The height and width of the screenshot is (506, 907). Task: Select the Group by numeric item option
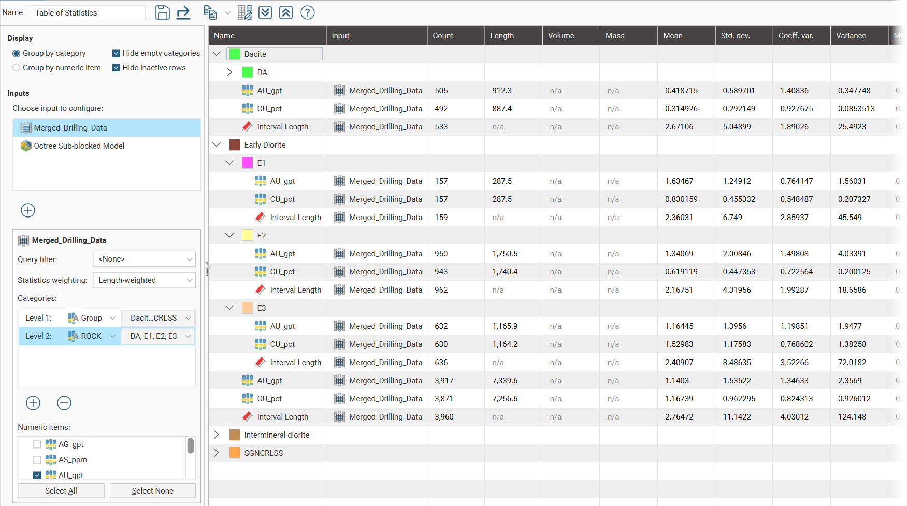click(17, 68)
